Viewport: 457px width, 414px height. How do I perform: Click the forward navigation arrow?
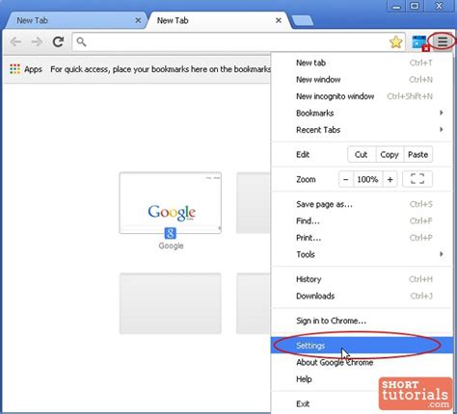point(37,41)
